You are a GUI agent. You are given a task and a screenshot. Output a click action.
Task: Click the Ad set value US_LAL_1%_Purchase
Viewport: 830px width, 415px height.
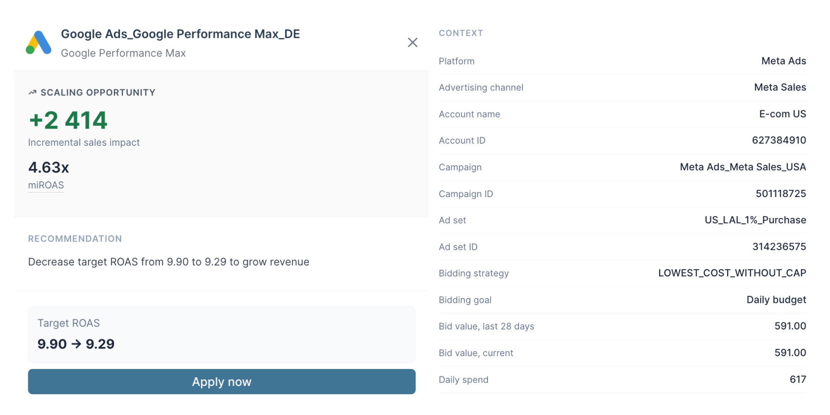point(755,220)
